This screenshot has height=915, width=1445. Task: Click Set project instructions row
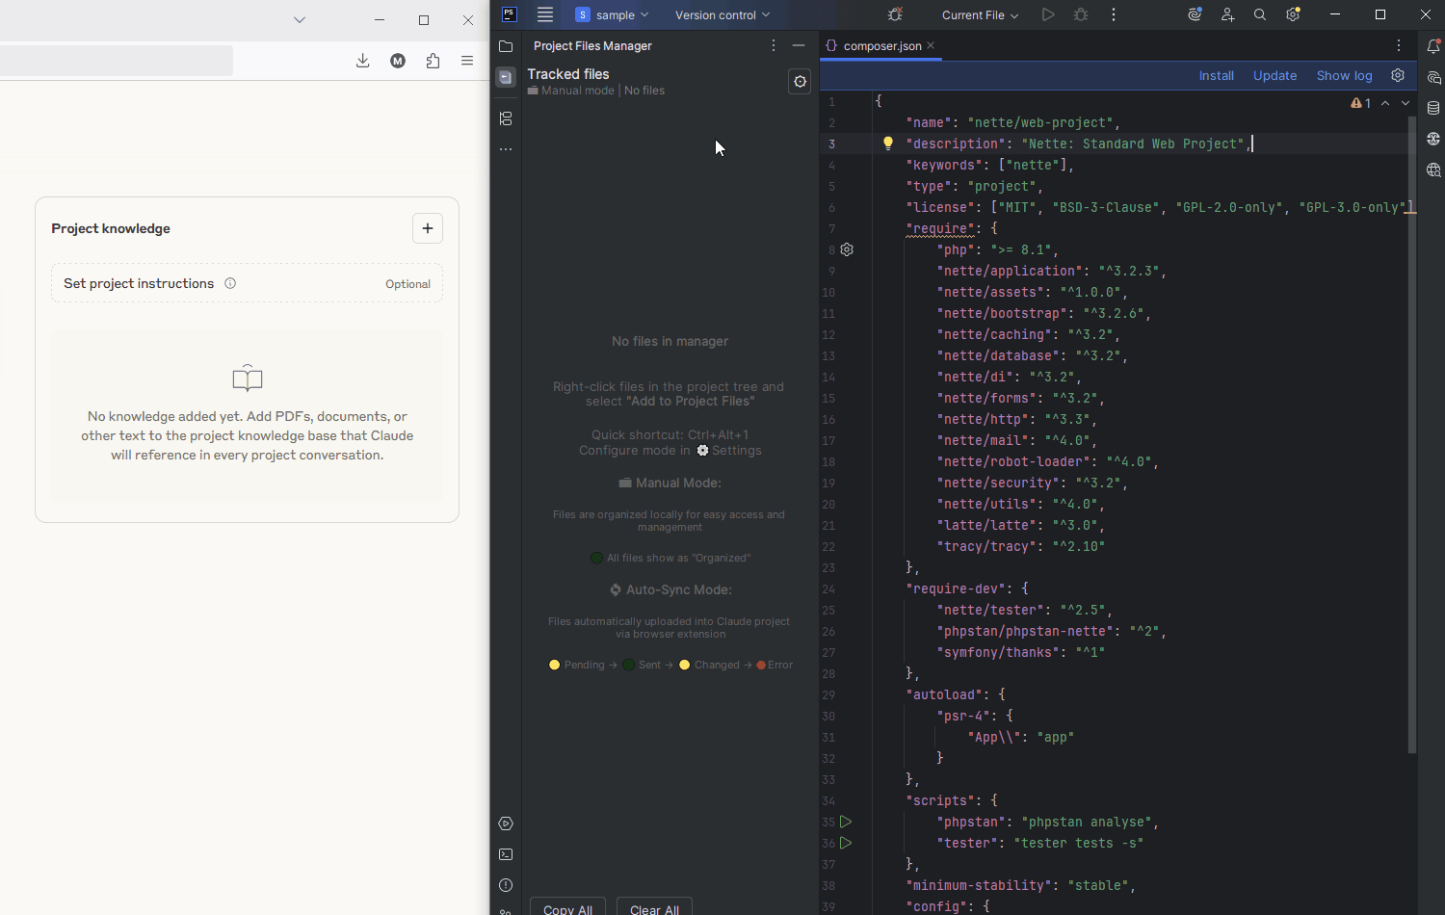click(247, 283)
